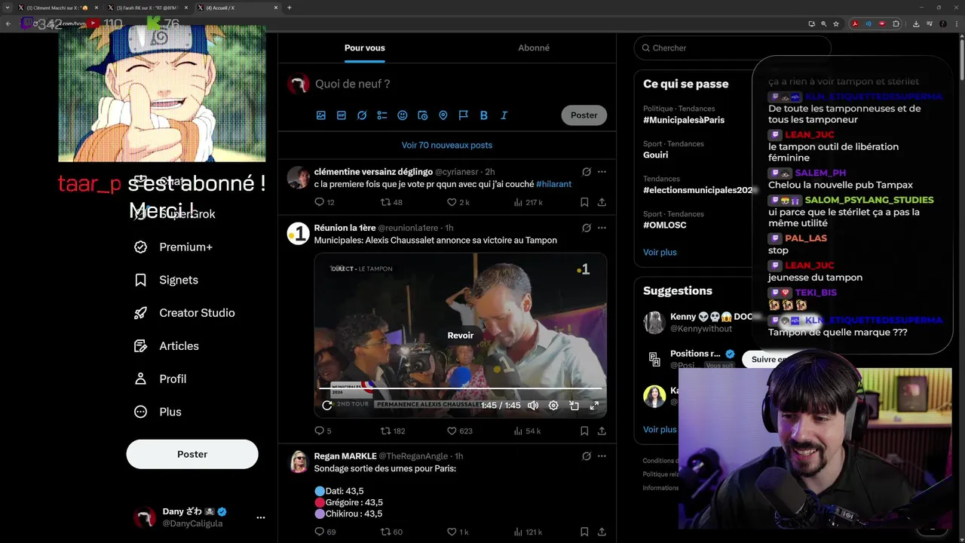Open Grok enhance icon in composer toolbar

pos(362,115)
